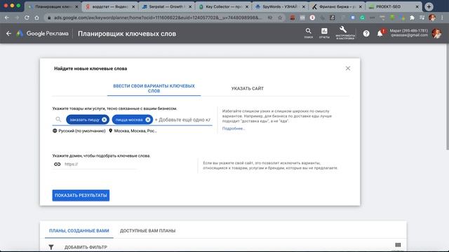Viewport: 449px width, 252px height.
Task: Open the columns icon in plans table
Action: tap(398, 245)
